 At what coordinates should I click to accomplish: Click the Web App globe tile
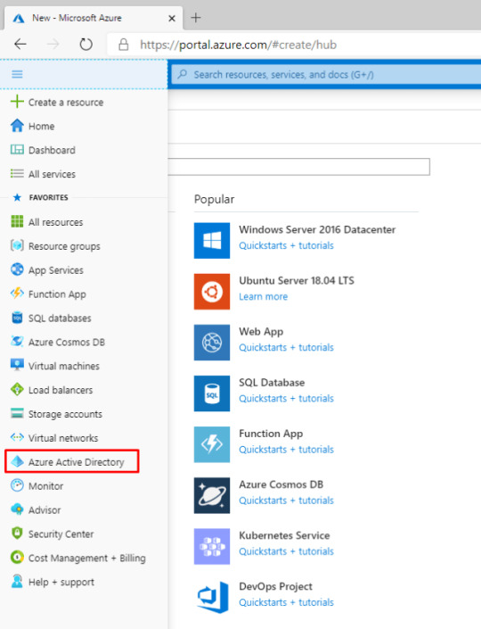pyautogui.click(x=212, y=343)
